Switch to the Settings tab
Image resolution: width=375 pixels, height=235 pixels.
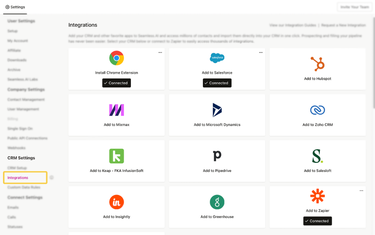coord(15,7)
